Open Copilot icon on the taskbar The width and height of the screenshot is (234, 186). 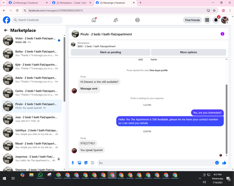coord(22,175)
